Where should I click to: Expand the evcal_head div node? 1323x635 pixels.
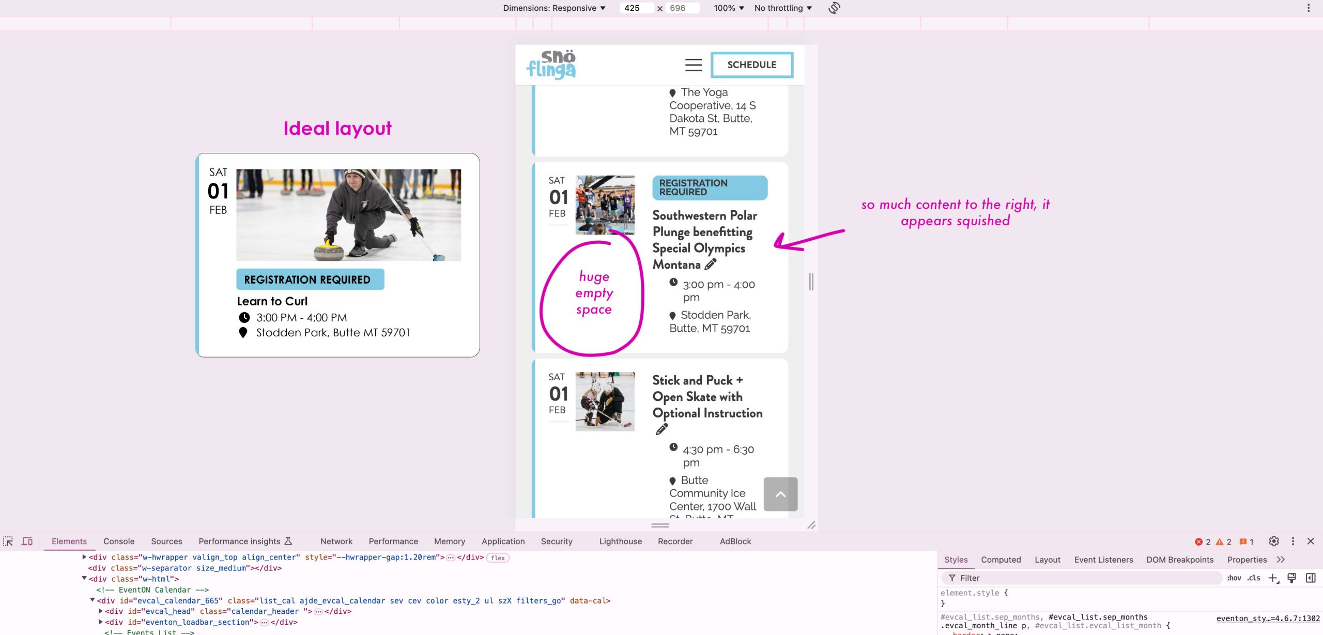point(101,611)
